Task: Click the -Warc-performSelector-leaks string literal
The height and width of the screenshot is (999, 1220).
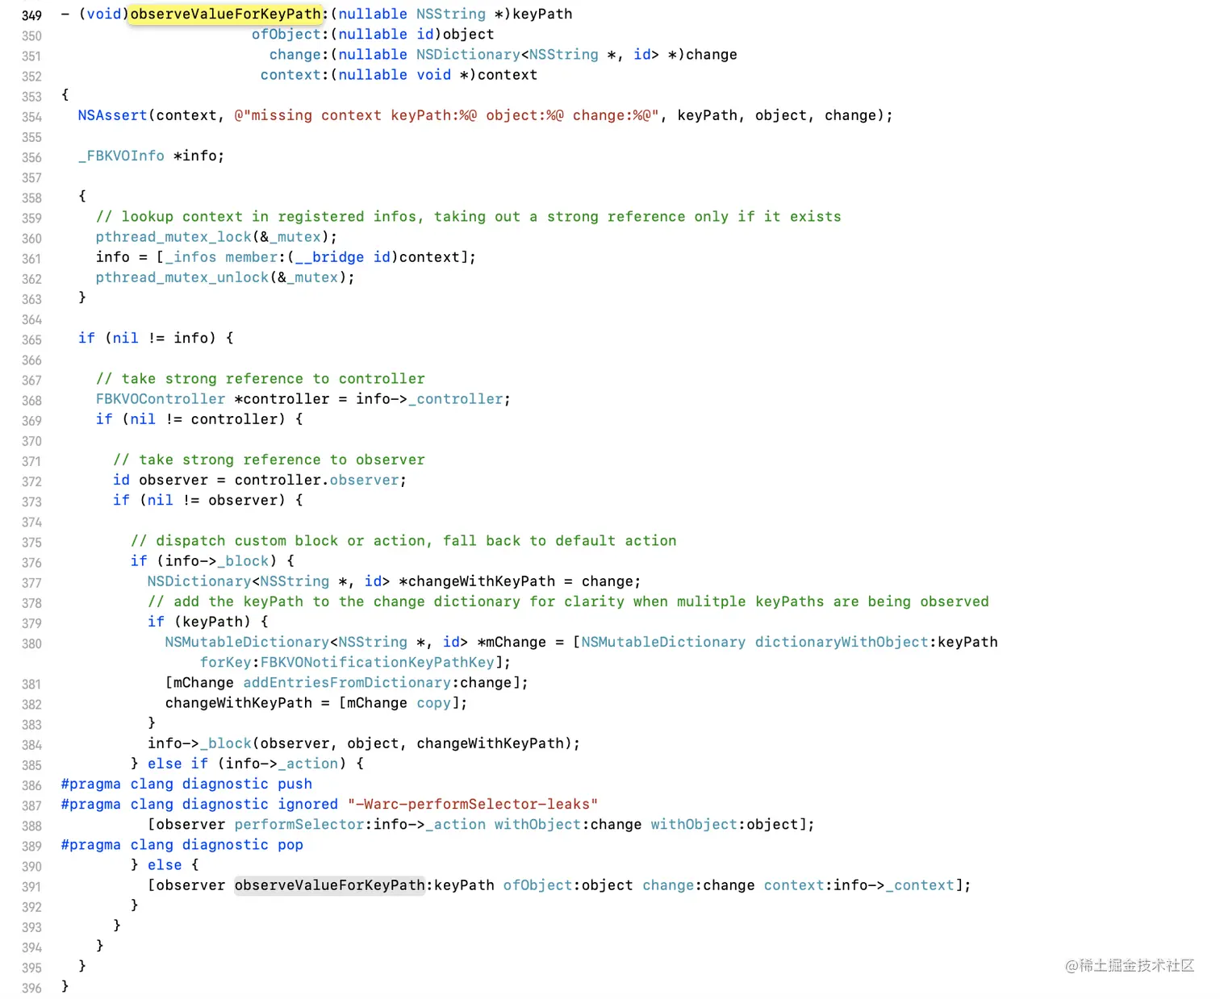Action: (x=472, y=804)
